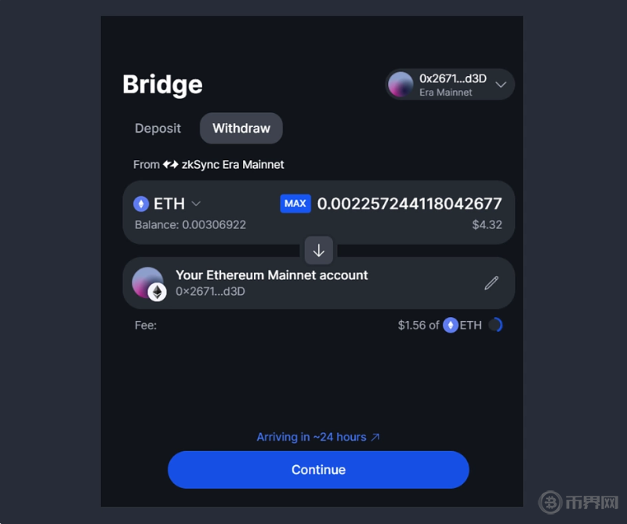Click the Continue button

point(318,470)
